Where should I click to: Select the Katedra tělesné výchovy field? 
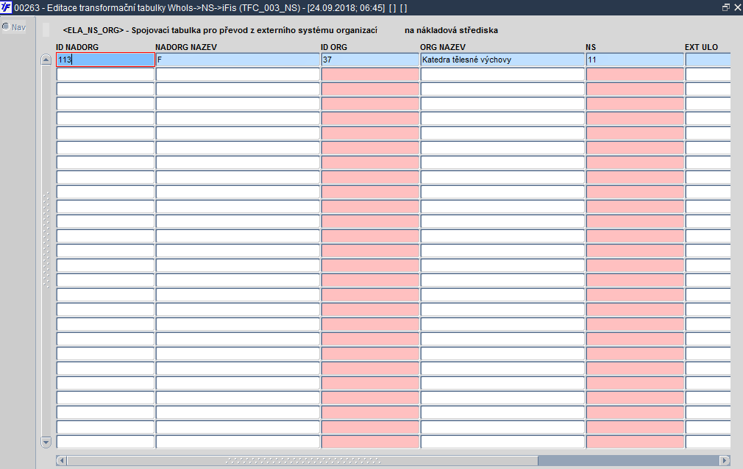[x=502, y=60]
